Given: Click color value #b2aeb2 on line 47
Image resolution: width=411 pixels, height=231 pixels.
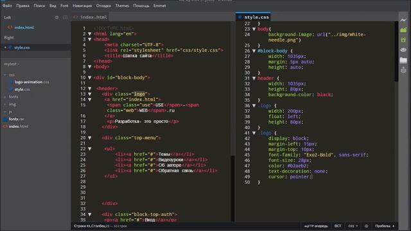Looking at the screenshot, I should pyautogui.click(x=297, y=166).
